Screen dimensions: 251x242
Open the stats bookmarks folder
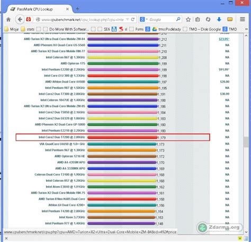click(28, 29)
